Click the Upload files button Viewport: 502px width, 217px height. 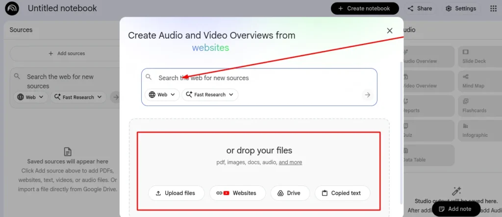click(176, 193)
